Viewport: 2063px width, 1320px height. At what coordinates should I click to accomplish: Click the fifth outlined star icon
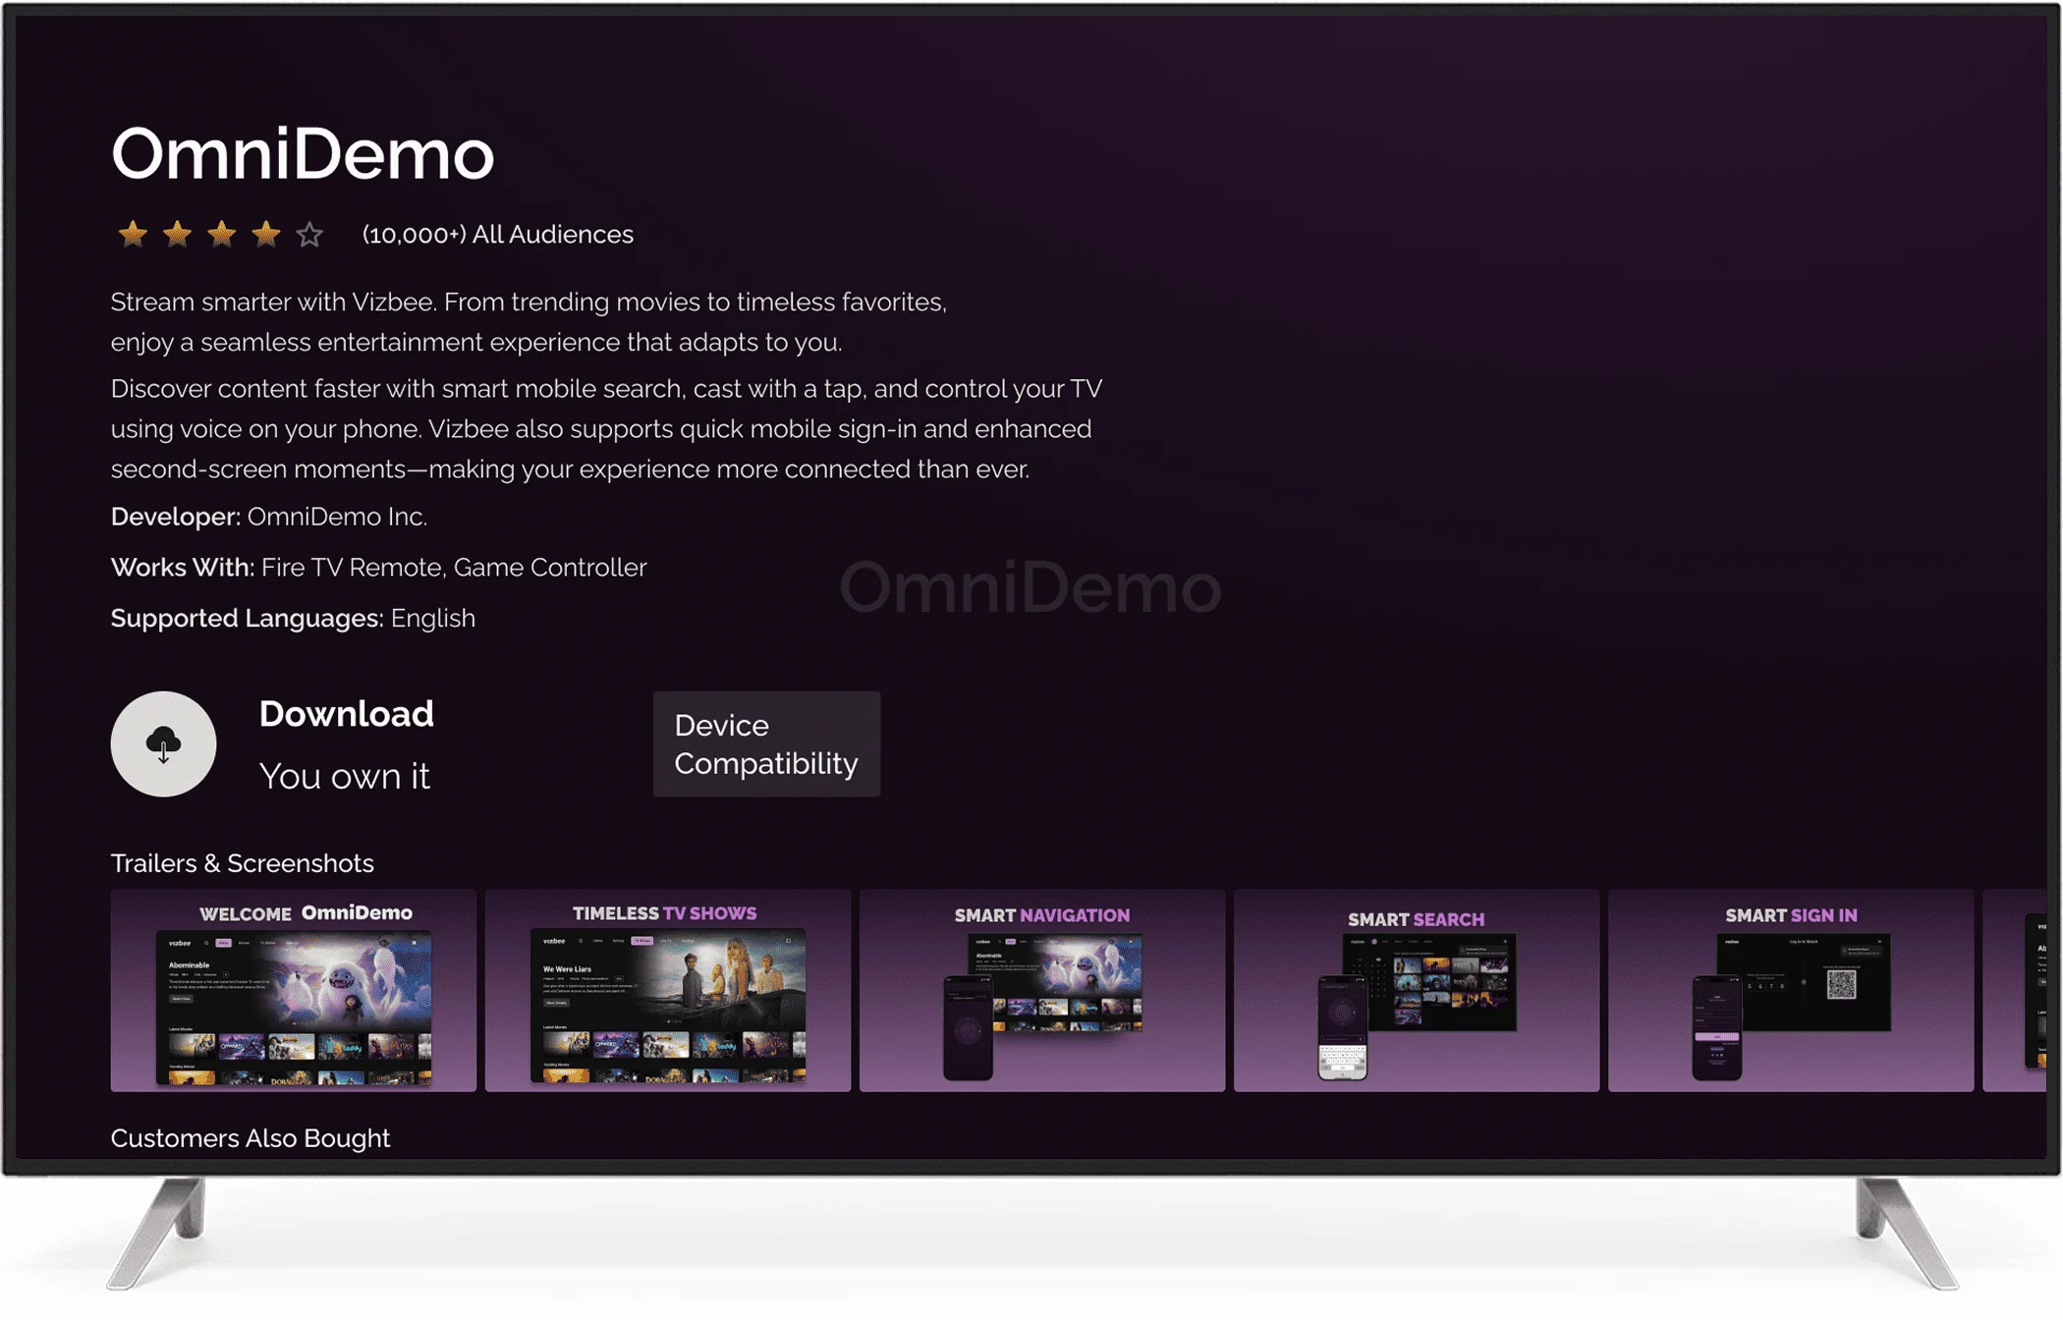(308, 234)
